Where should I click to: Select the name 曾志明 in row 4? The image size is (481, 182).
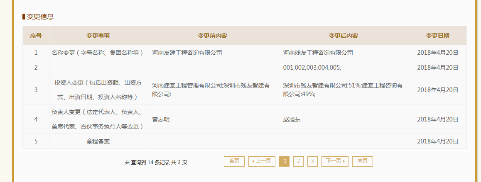[161, 119]
